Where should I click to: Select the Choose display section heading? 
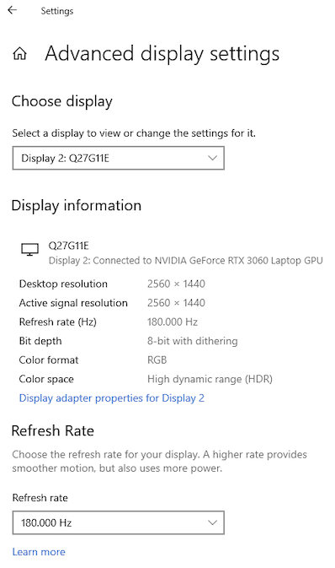coord(62,101)
